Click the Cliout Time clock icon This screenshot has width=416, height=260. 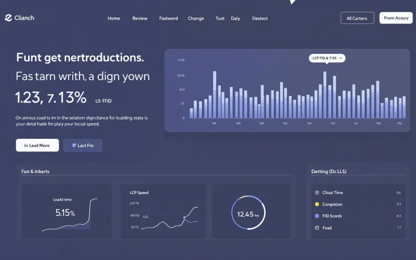(317, 192)
